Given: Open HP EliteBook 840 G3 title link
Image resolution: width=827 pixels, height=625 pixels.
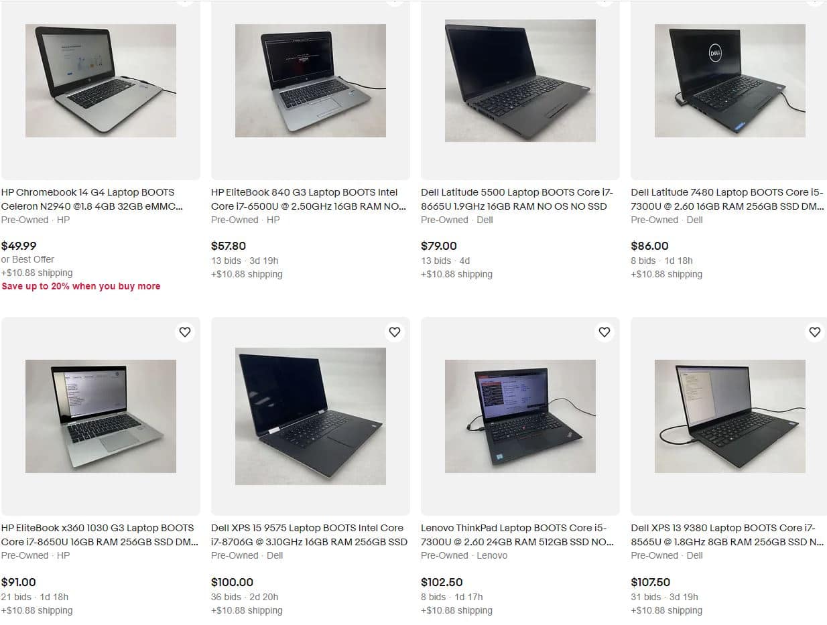Looking at the screenshot, I should pos(309,199).
